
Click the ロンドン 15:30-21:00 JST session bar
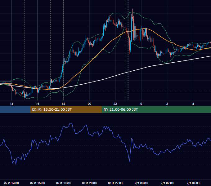point(66,109)
